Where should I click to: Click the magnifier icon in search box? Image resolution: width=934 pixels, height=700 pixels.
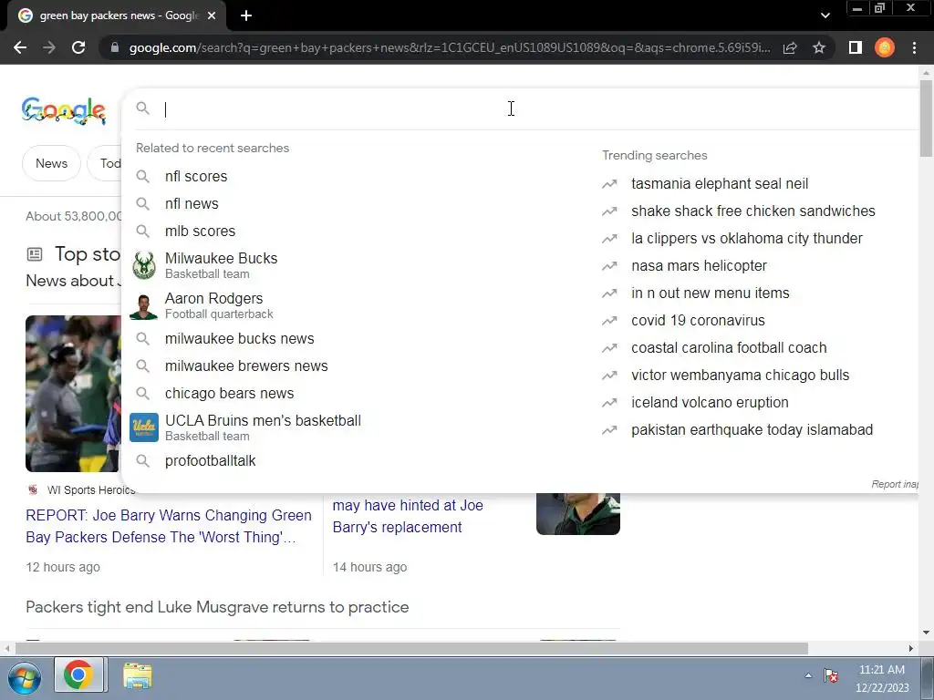click(143, 108)
